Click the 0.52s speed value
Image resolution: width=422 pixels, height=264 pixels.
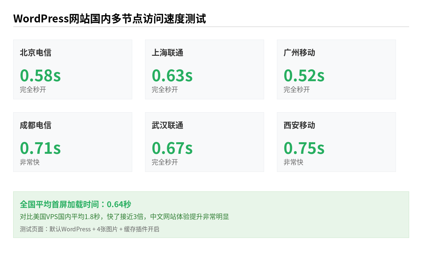coord(304,75)
